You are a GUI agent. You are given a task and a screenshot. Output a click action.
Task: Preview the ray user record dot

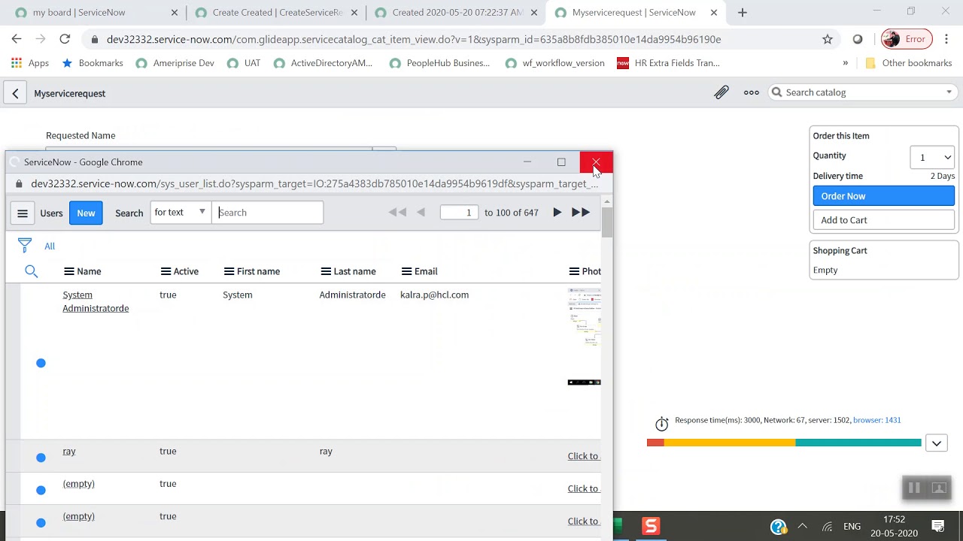pos(41,458)
